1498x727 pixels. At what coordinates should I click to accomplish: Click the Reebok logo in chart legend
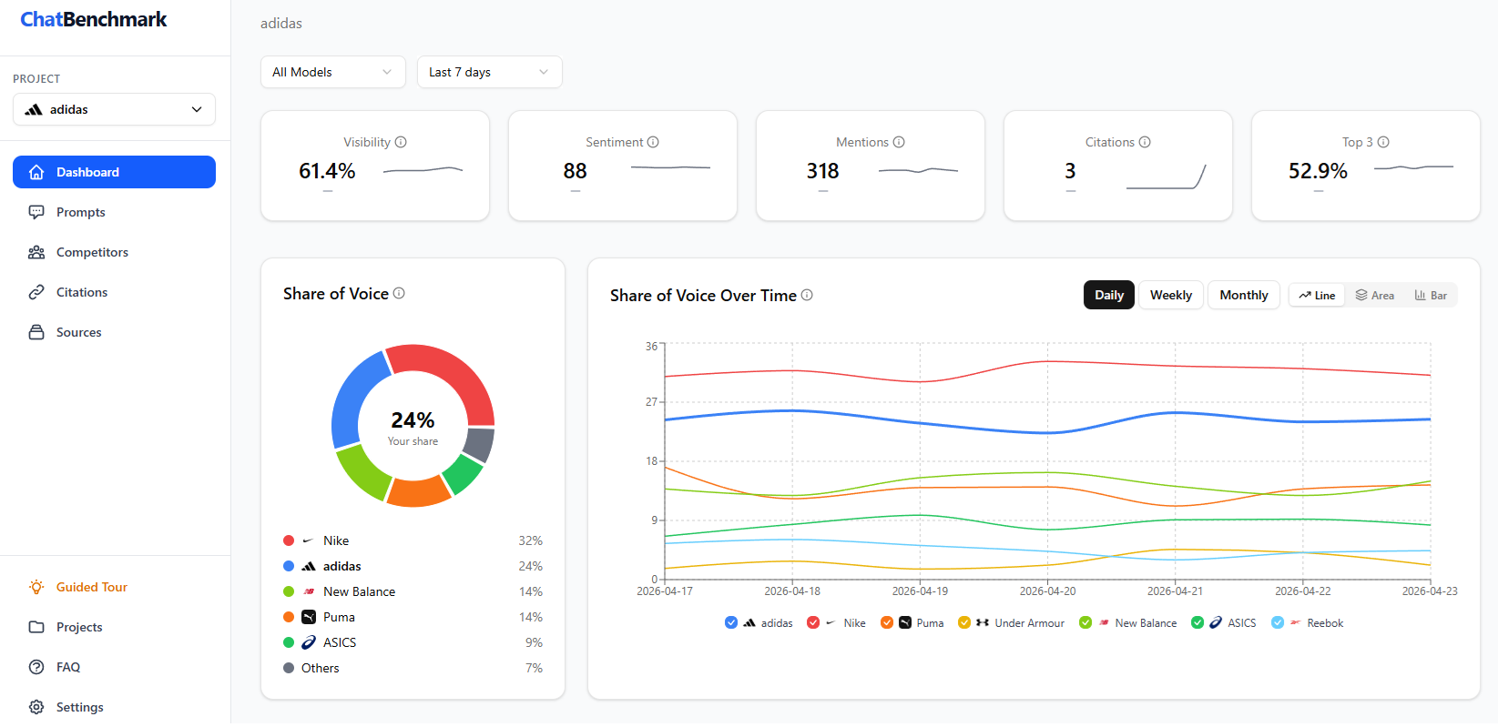pyautogui.click(x=1295, y=623)
